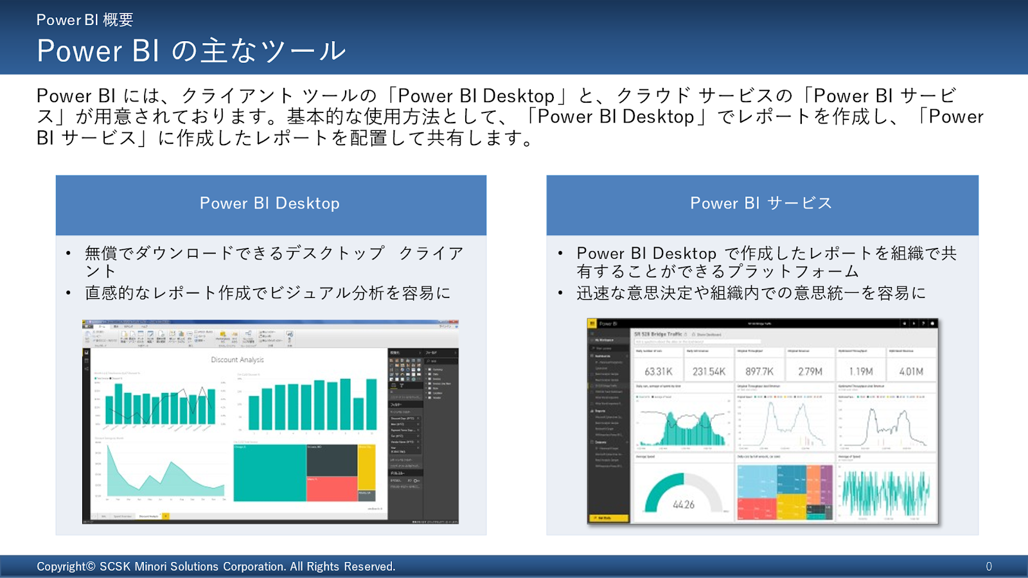Select the Discount Analysis page tab
Screen dimensions: 1028x578
[148, 516]
